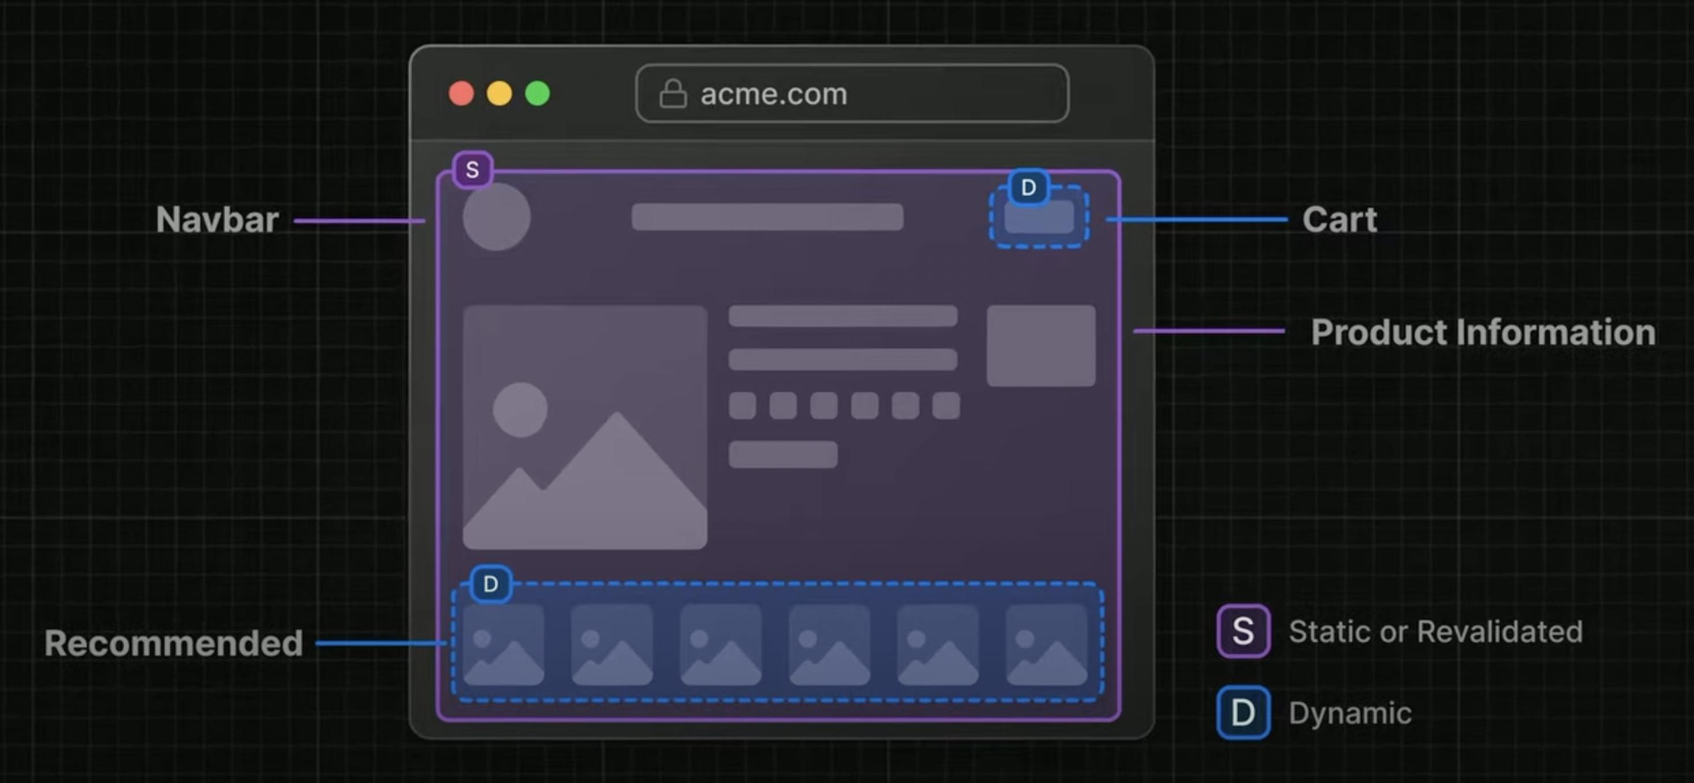The width and height of the screenshot is (1694, 783).
Task: Click the square box right of the product title
Action: (x=1040, y=346)
